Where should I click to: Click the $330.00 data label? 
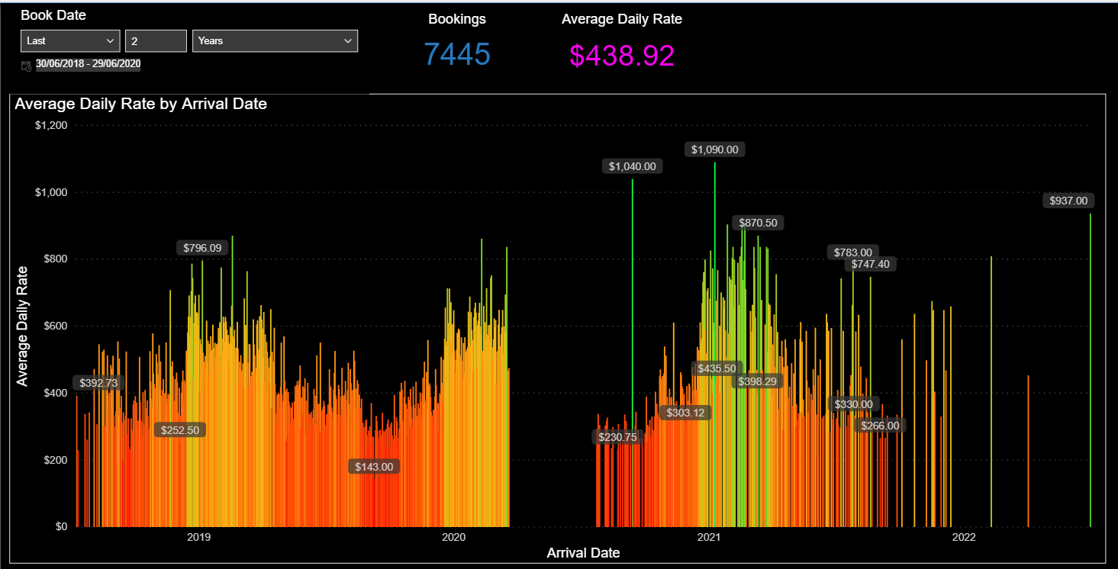[853, 404]
